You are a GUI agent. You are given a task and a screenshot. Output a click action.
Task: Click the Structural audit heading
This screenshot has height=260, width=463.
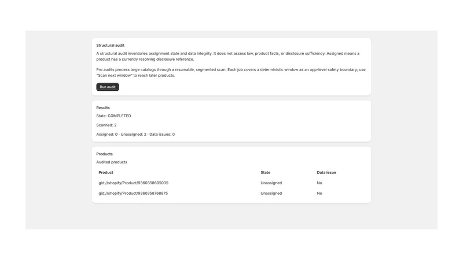point(111,46)
